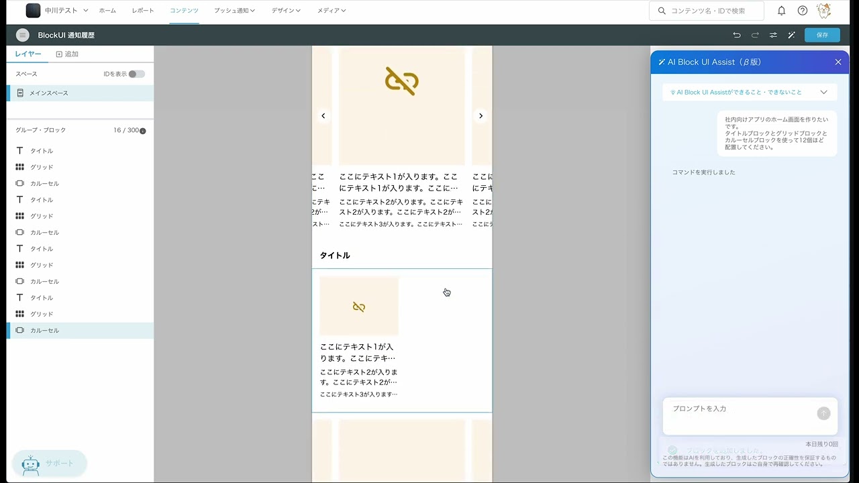The height and width of the screenshot is (483, 859).
Task: Select the コンテンツ menu
Action: (184, 11)
